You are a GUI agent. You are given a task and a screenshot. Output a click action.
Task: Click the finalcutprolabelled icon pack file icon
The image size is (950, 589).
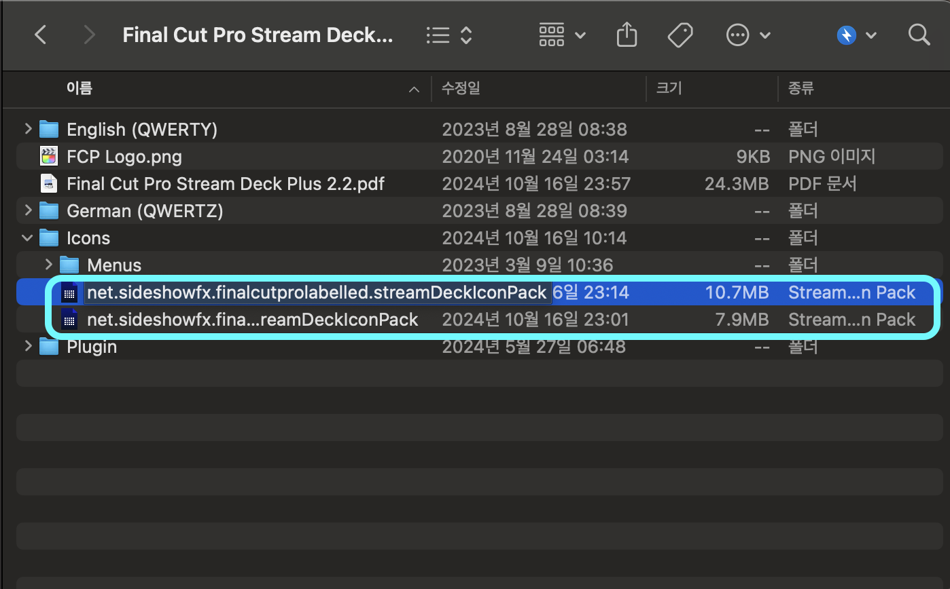pos(69,292)
